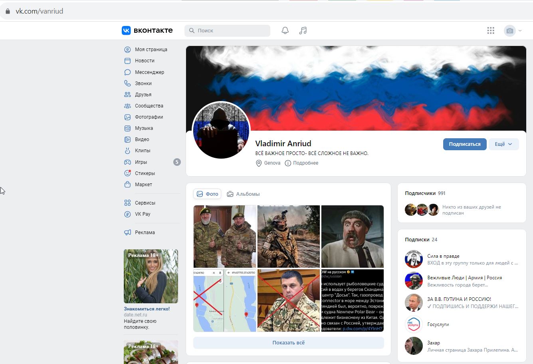Open Звонки in sidebar
This screenshot has height=364, width=533.
click(143, 84)
